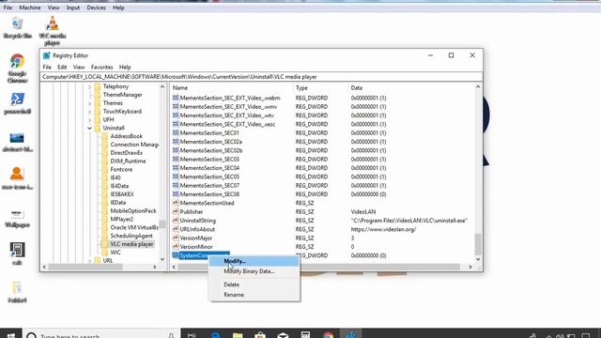Open the Registry Editor Edit menu

coord(62,67)
